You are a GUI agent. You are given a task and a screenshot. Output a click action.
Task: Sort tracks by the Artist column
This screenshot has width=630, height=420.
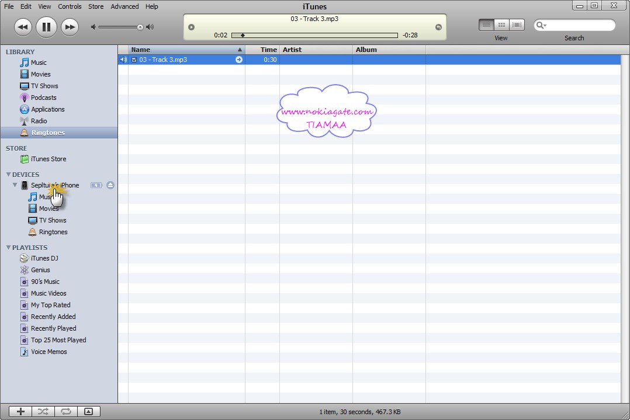click(316, 50)
